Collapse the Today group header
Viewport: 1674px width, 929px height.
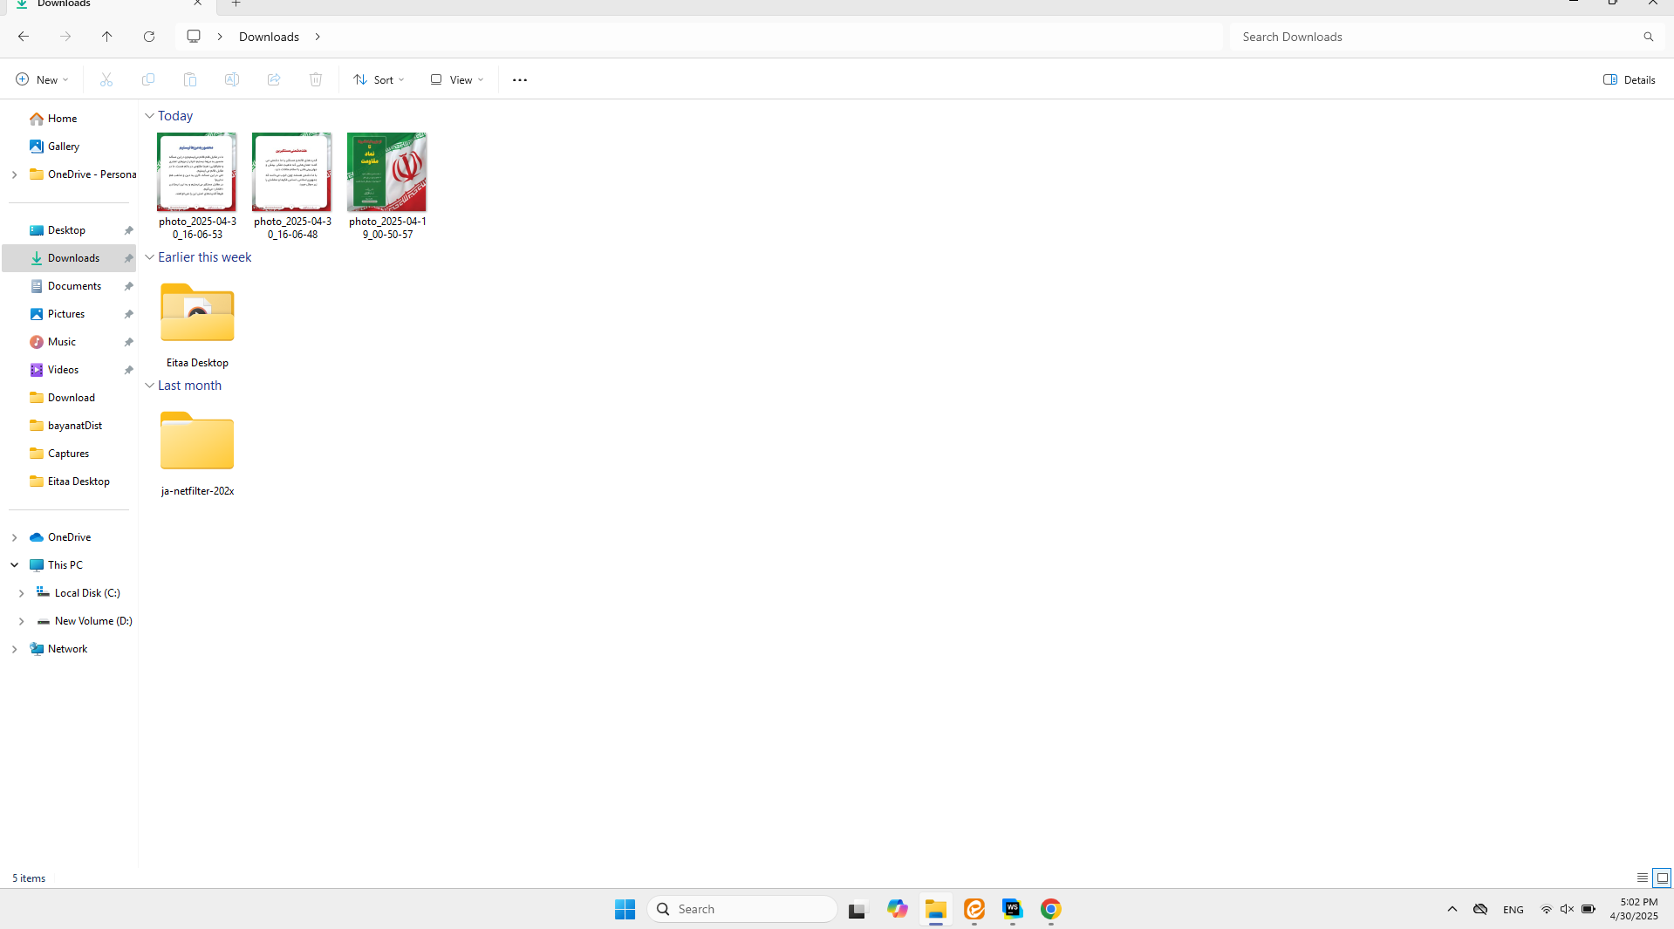click(x=149, y=116)
